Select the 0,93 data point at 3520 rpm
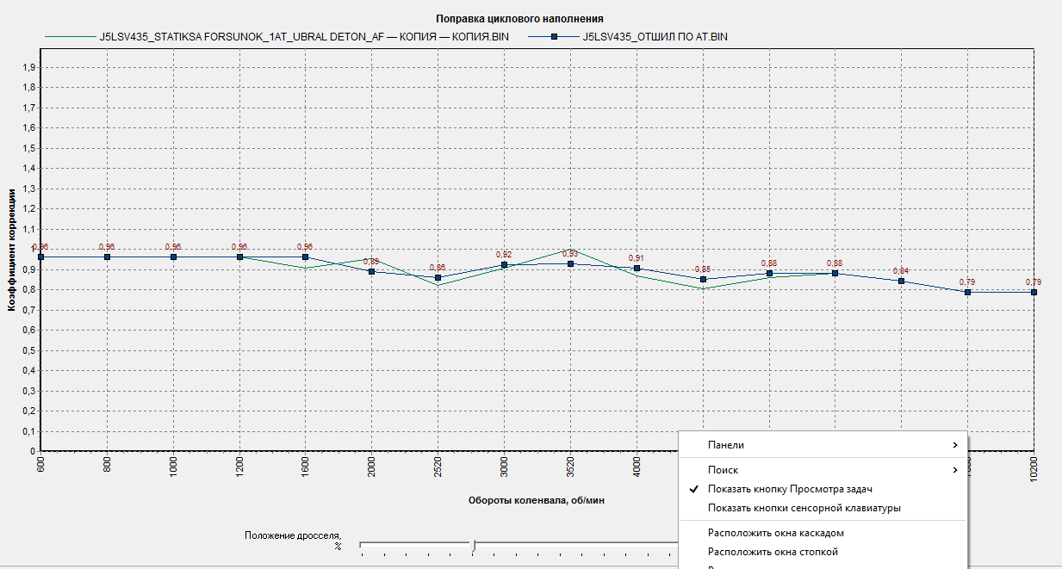Viewport: 1062px width, 569px height. click(x=570, y=263)
